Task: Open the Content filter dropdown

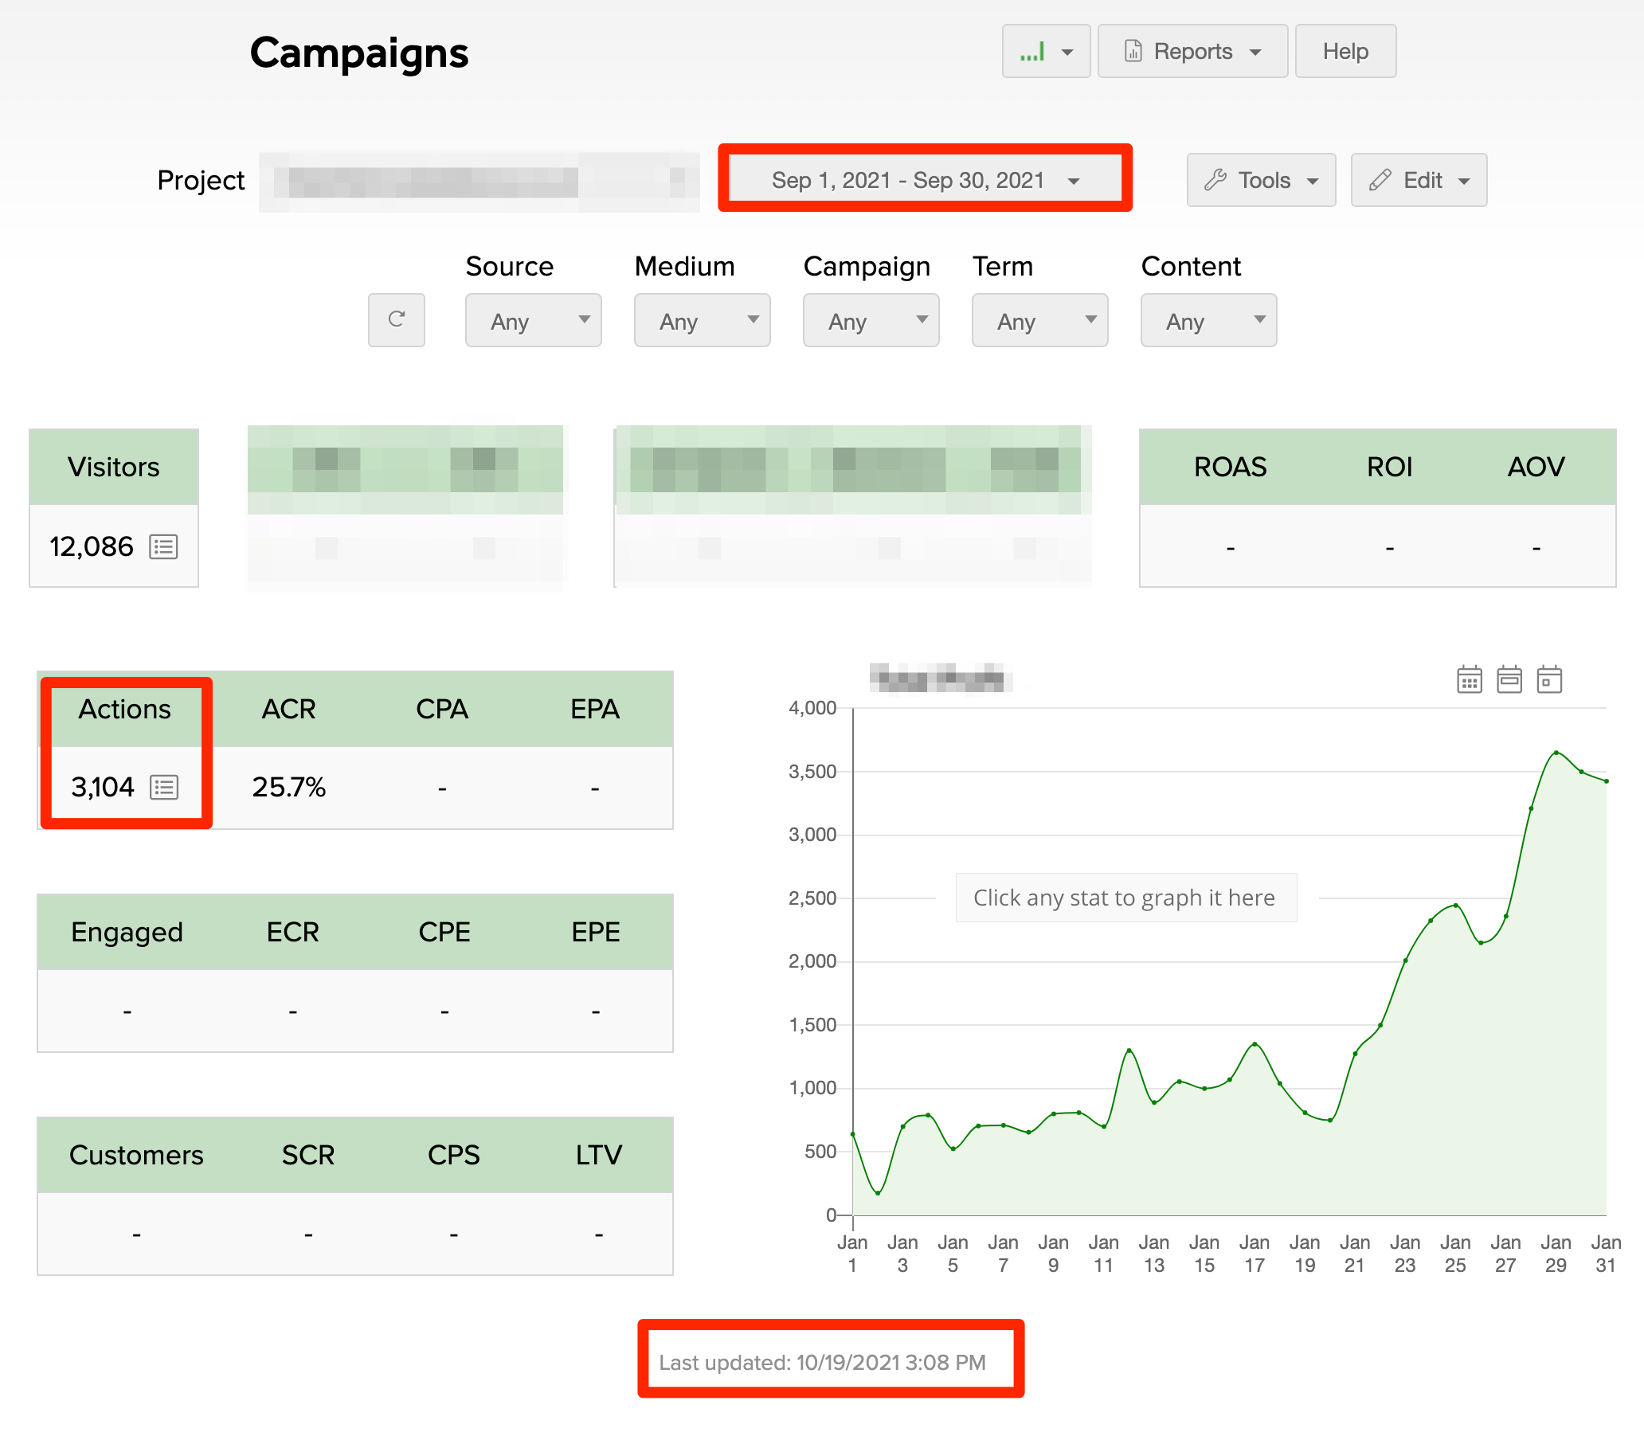Action: click(1208, 320)
